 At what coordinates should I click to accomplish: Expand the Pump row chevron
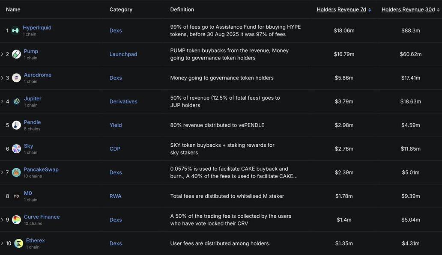coord(2,54)
